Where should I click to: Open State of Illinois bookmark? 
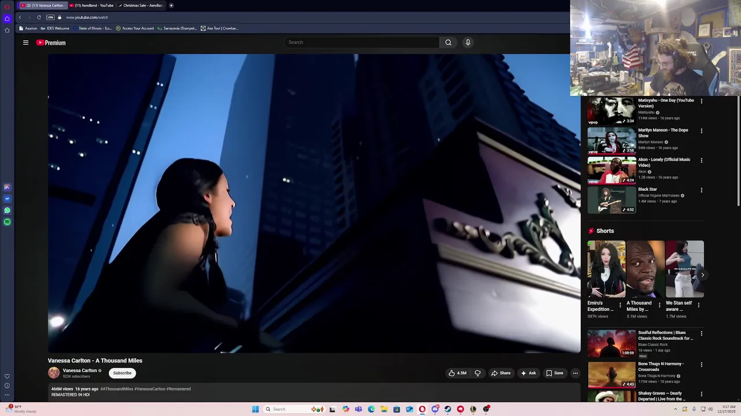93,28
